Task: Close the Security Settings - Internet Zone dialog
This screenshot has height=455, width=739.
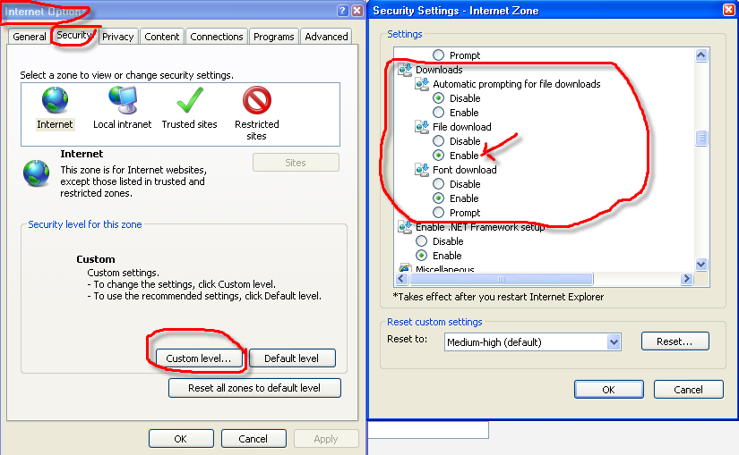Action: (728, 10)
